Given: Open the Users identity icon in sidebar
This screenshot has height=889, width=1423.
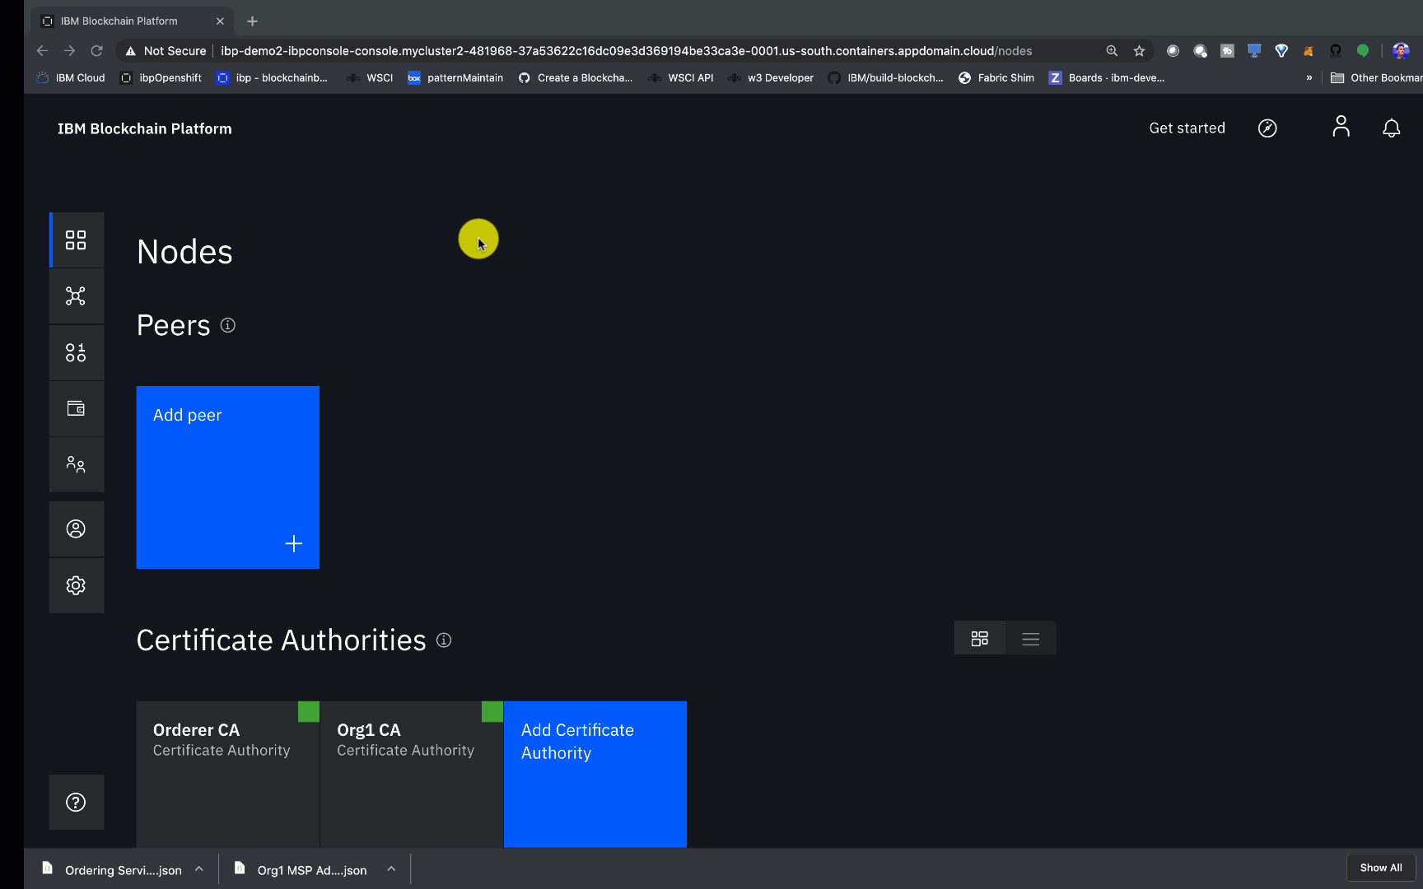Looking at the screenshot, I should pos(76,528).
